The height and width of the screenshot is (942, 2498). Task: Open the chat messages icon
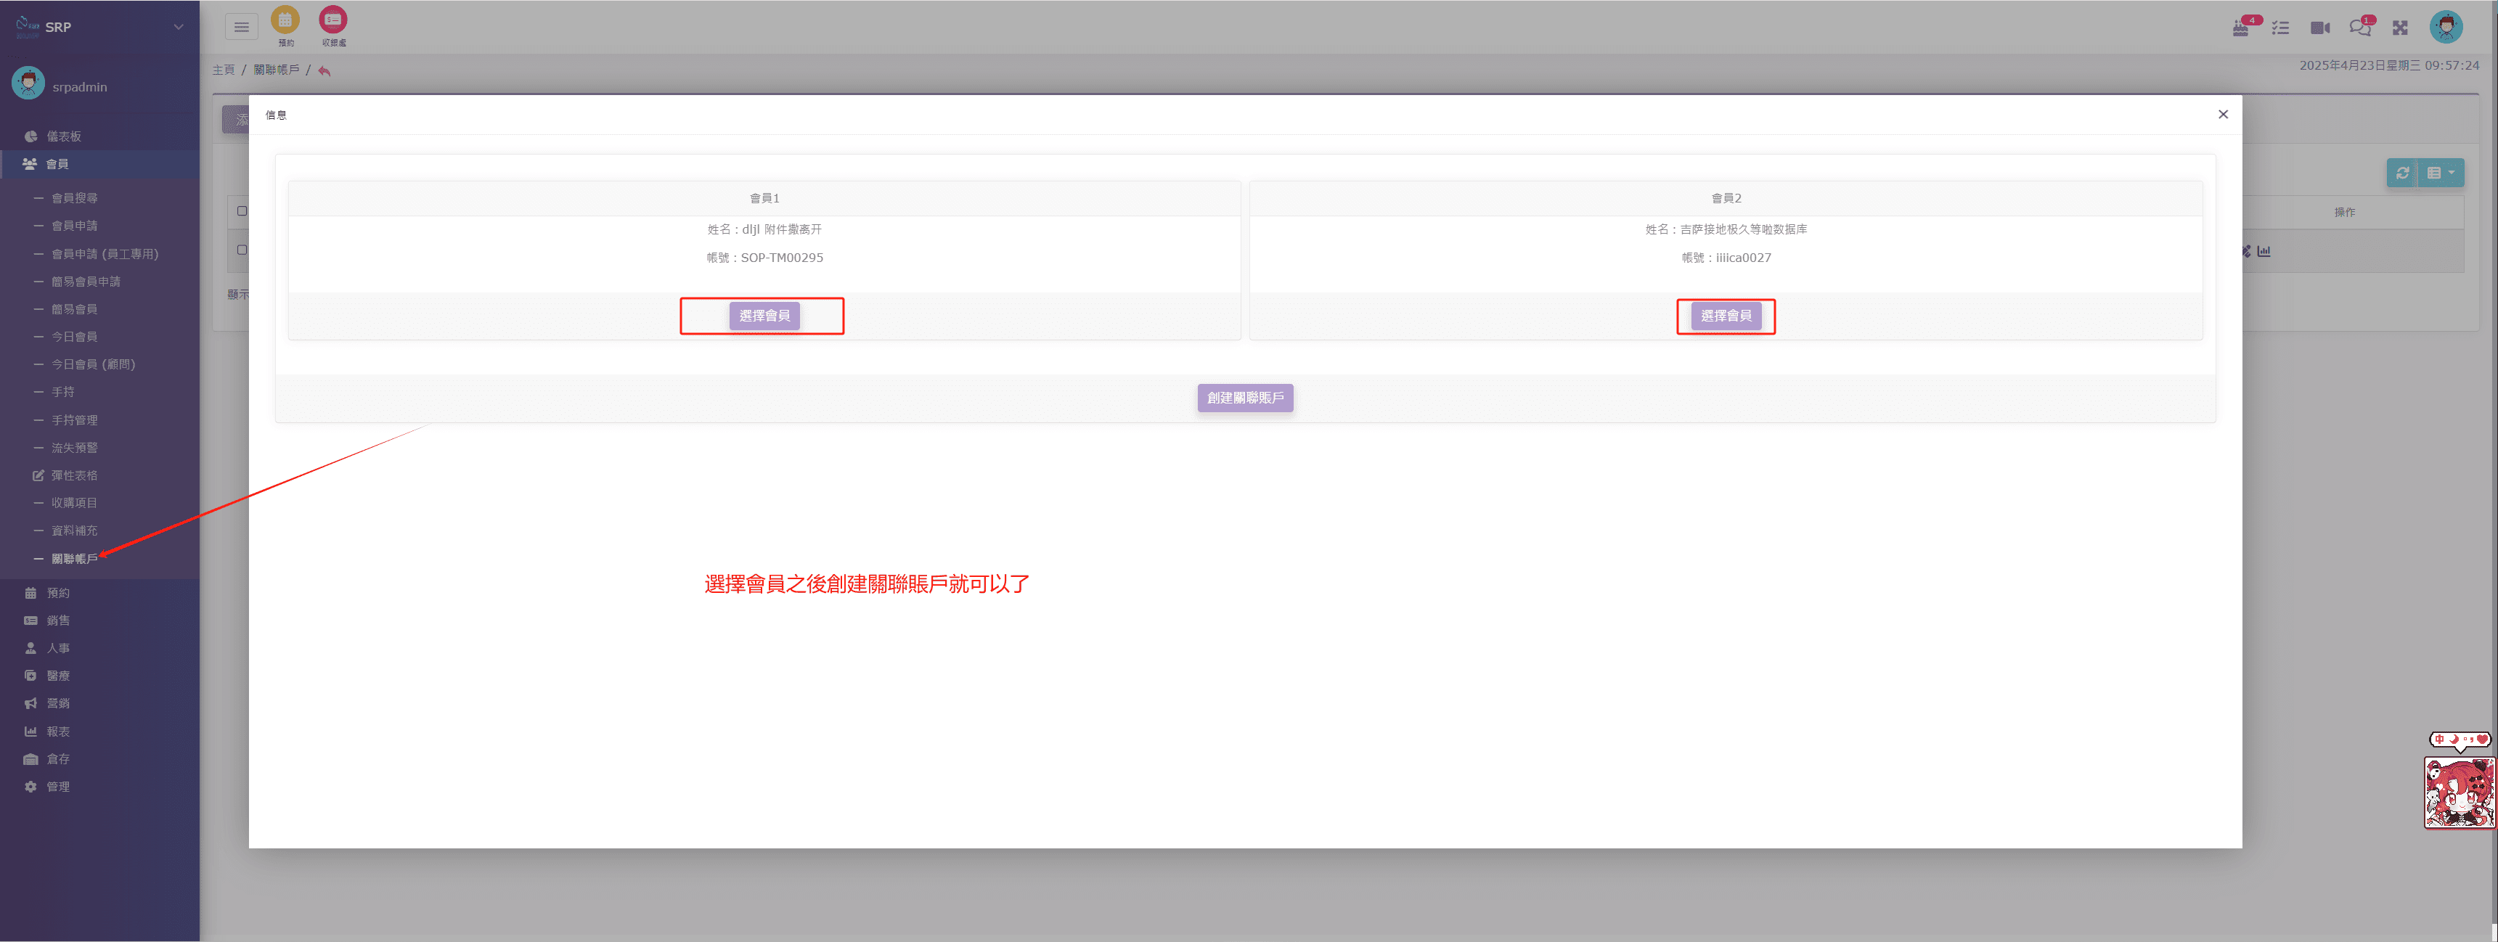[2359, 28]
